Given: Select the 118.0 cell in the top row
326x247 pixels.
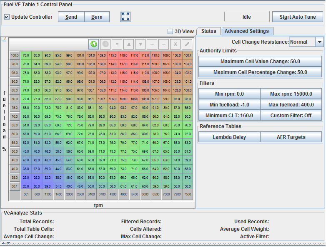Looking at the screenshot, I should [x=123, y=55].
